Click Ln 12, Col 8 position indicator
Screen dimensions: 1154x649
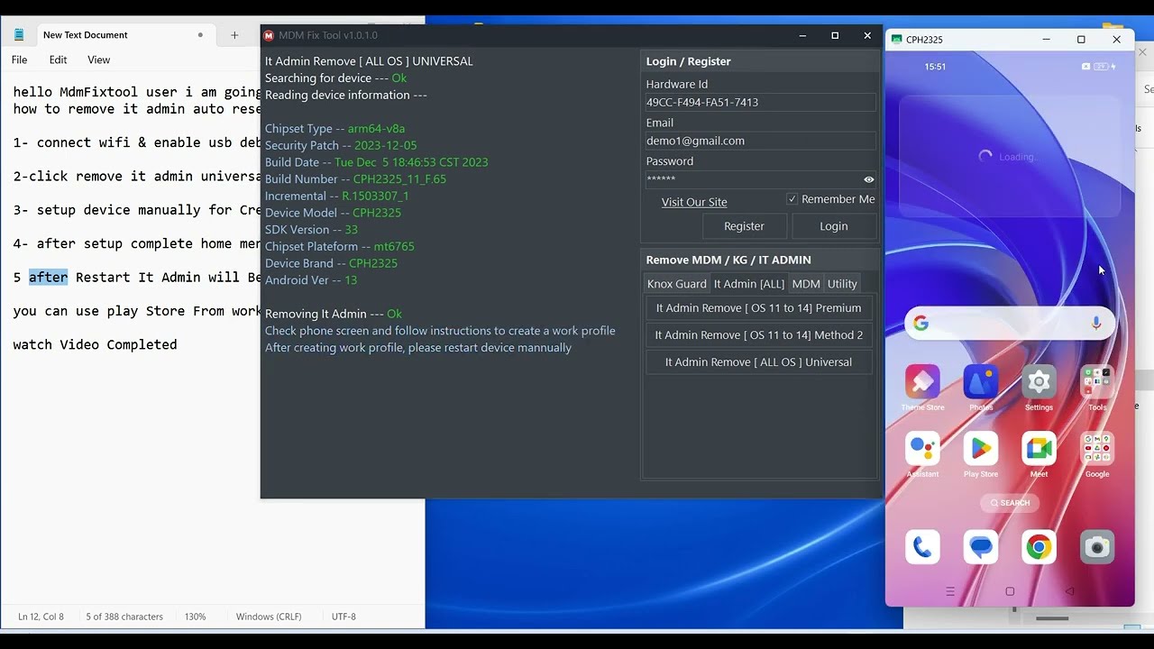coord(41,617)
